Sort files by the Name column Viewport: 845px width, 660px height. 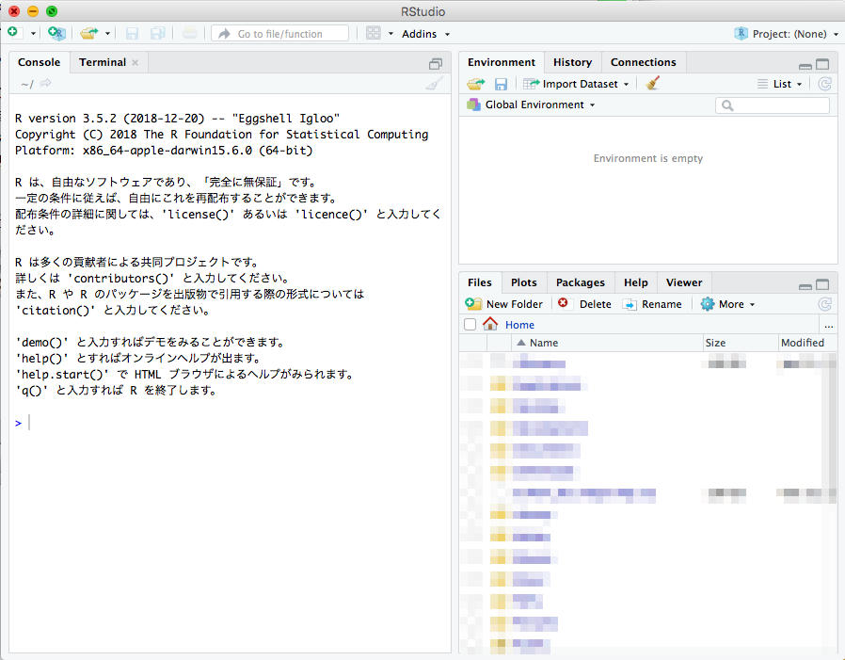(x=608, y=343)
